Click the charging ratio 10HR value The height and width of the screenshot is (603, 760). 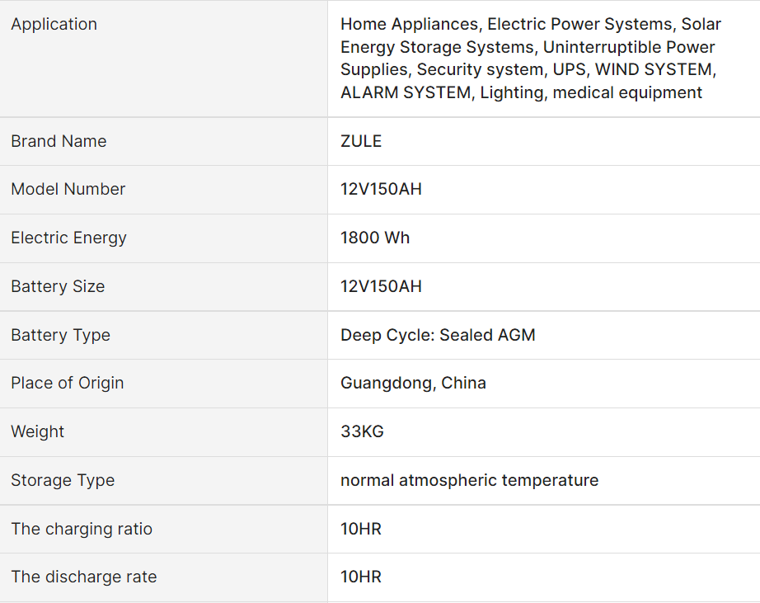[x=361, y=529]
